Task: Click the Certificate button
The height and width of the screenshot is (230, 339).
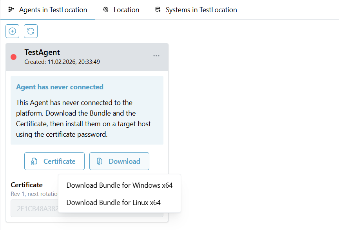Action: [x=54, y=161]
